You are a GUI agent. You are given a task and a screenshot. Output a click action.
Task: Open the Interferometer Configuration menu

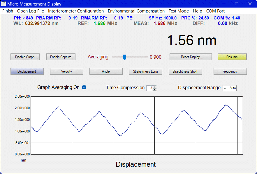point(76,11)
